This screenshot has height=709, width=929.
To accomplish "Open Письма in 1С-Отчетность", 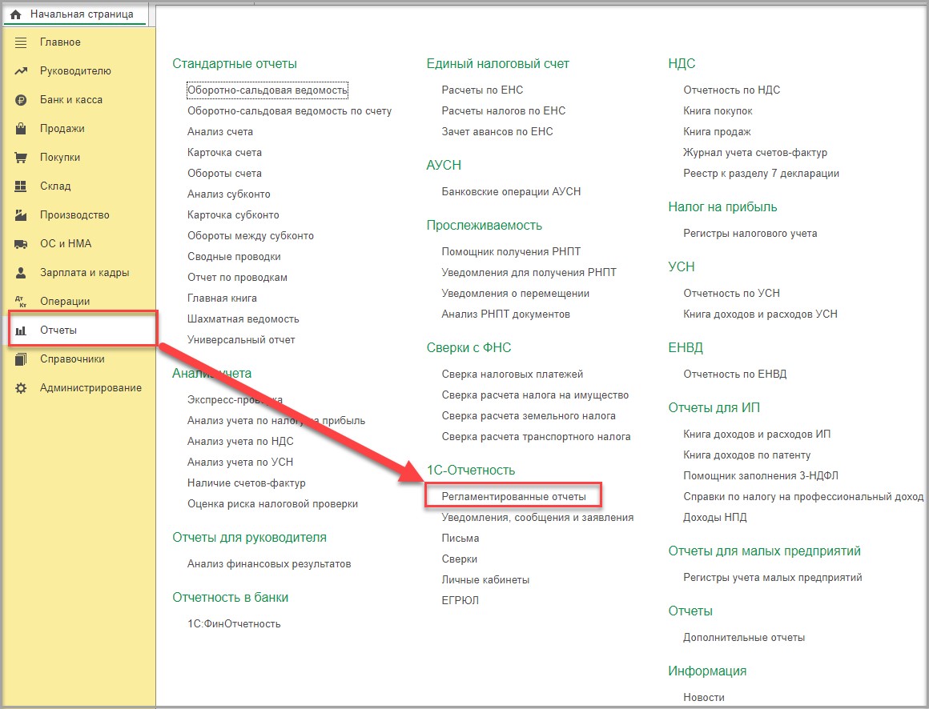I will click(x=460, y=538).
